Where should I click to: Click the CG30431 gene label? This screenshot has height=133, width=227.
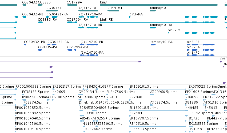click(54, 8)
